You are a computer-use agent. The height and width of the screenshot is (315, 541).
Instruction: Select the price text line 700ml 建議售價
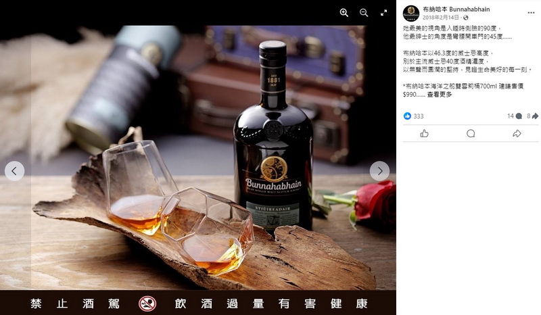(x=463, y=86)
